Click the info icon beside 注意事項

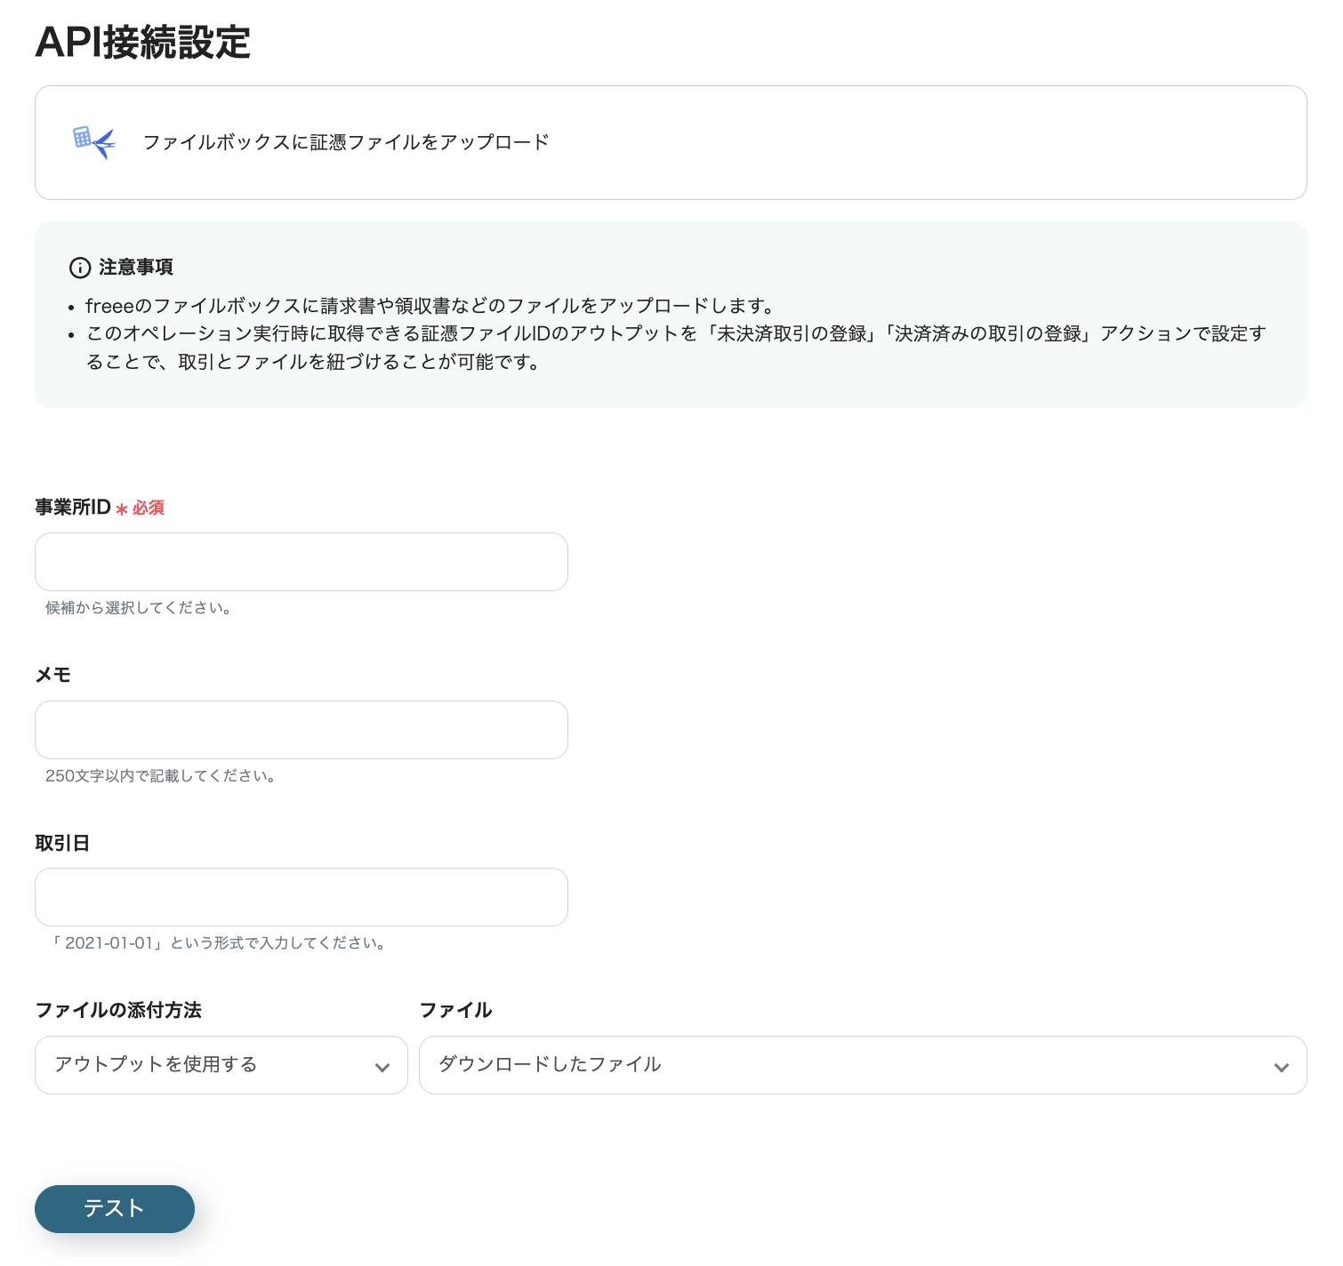pos(80,268)
